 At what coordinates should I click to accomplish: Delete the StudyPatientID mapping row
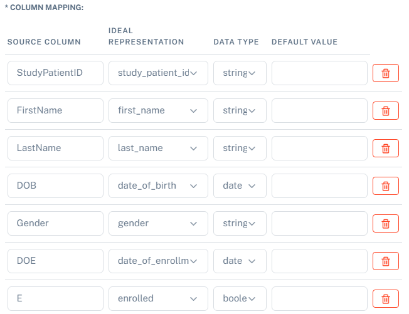pos(386,73)
